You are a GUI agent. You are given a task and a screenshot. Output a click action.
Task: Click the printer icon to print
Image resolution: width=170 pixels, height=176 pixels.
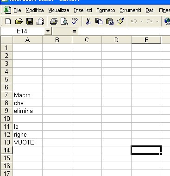click(x=54, y=21)
